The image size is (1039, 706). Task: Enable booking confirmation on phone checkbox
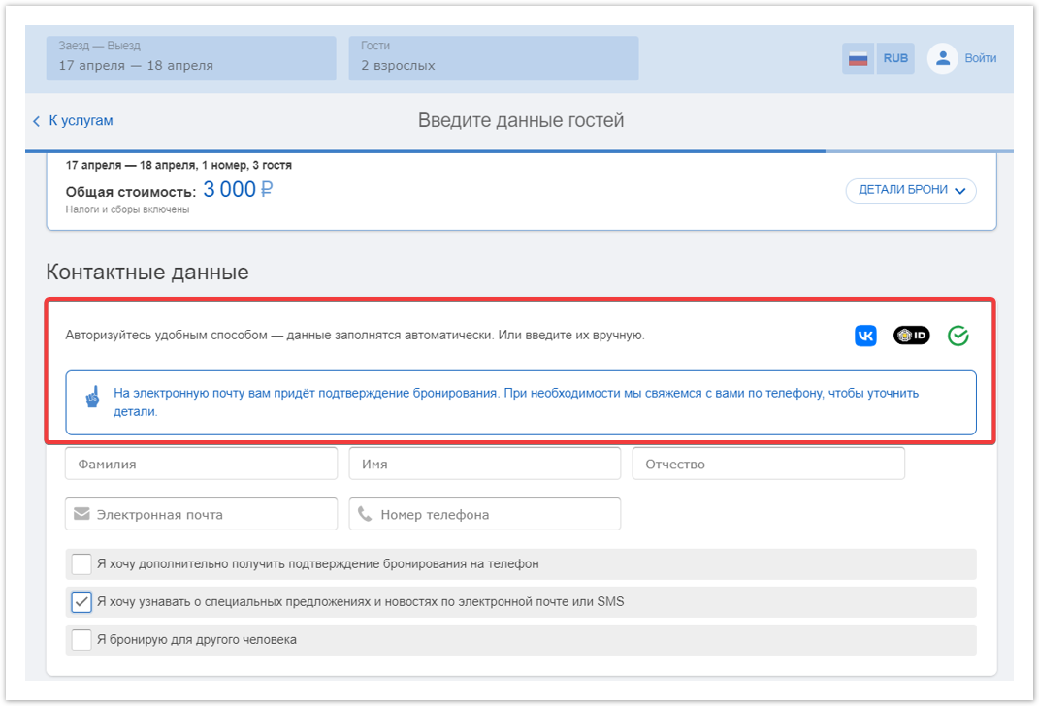[x=81, y=563]
